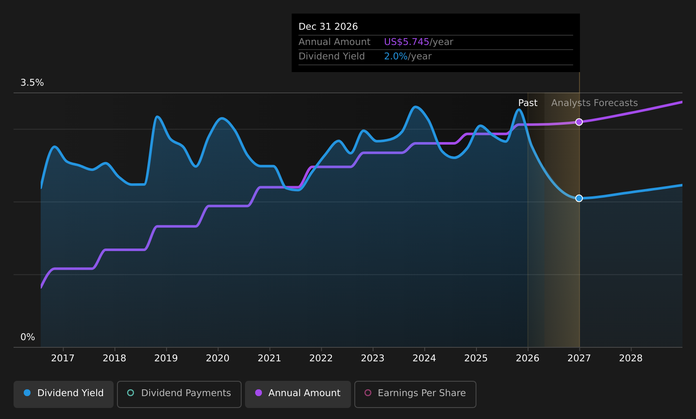Toggle the Dividend Yield legend series
The width and height of the screenshot is (696, 419).
pyautogui.click(x=64, y=394)
